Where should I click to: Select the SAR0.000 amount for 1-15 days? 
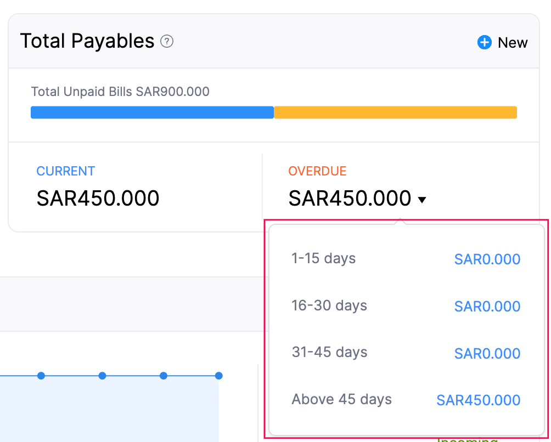tap(487, 259)
